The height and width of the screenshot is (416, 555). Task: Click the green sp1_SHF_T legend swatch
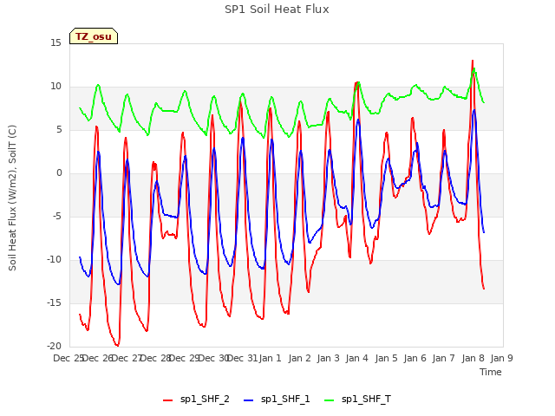click(330, 400)
